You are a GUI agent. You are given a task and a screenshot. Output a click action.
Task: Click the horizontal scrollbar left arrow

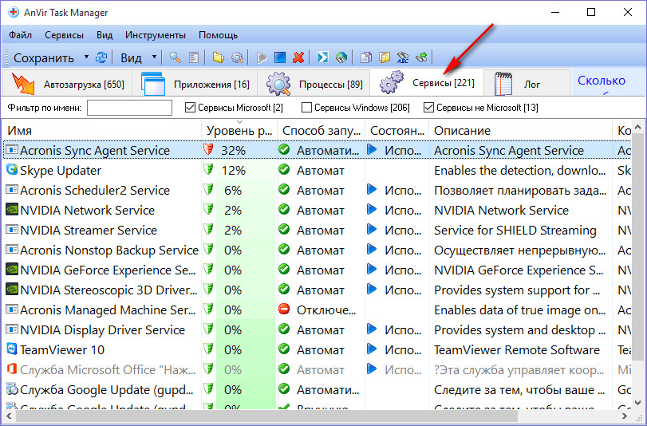[9, 416]
